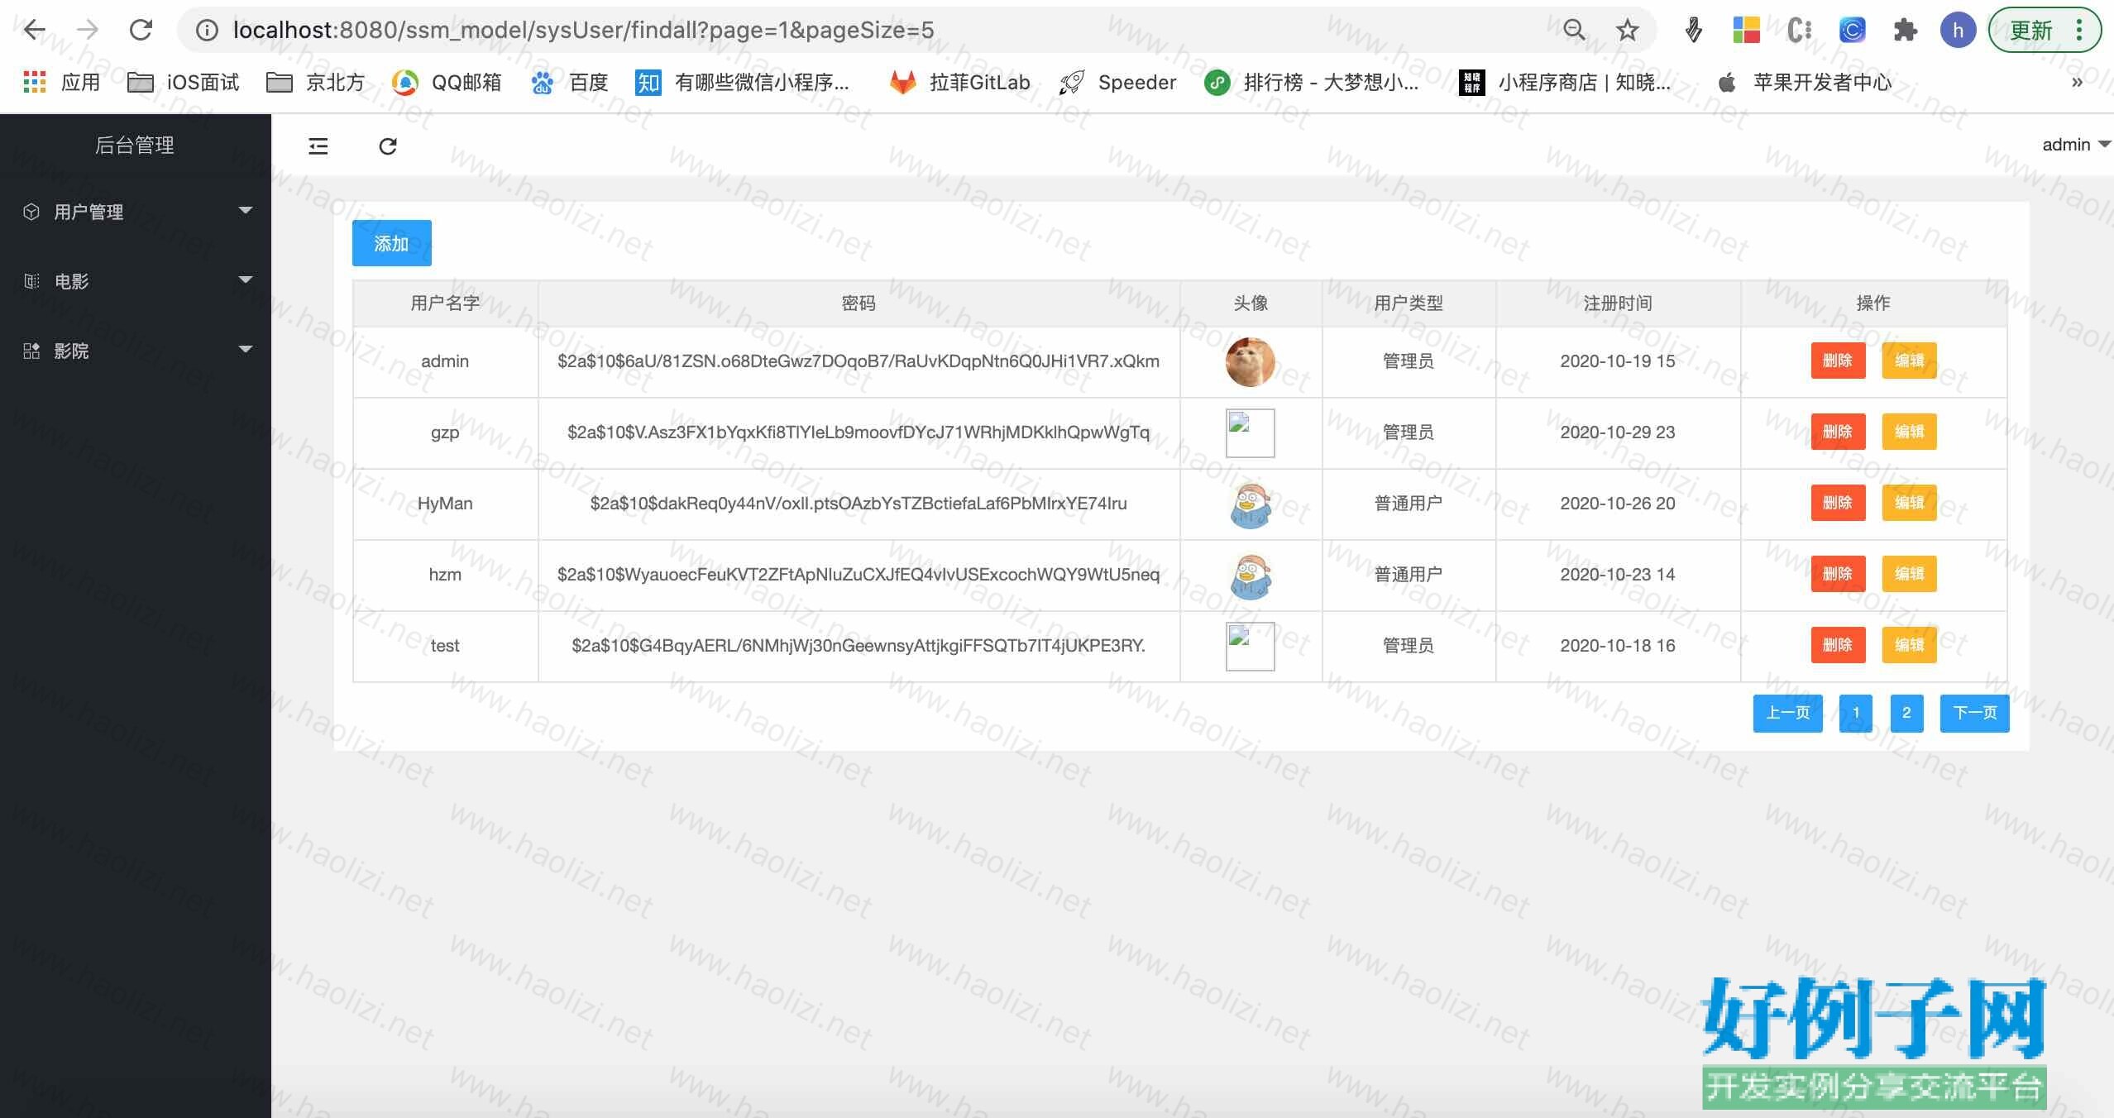Screen dimensions: 2114x1118
Task: Open the admin account dropdown
Action: 2074,145
